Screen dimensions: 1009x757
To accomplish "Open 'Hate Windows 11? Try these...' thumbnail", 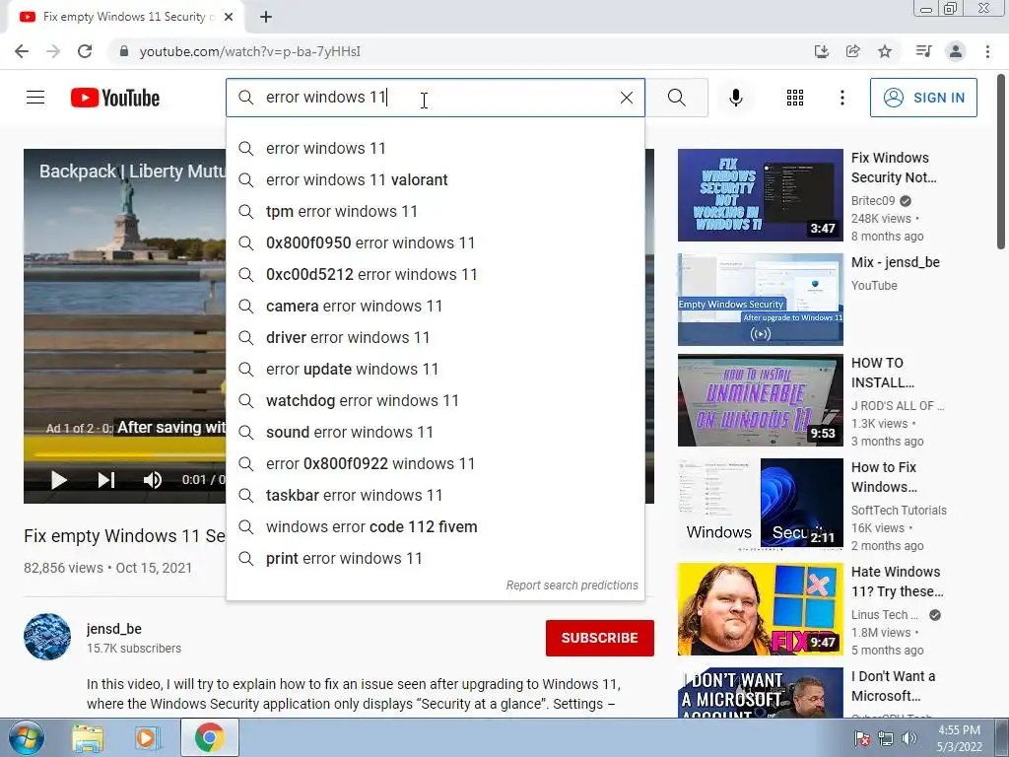I will coord(760,609).
